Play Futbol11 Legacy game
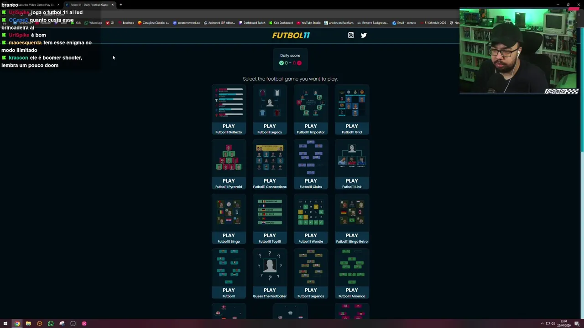This screenshot has width=584, height=328. (270, 110)
